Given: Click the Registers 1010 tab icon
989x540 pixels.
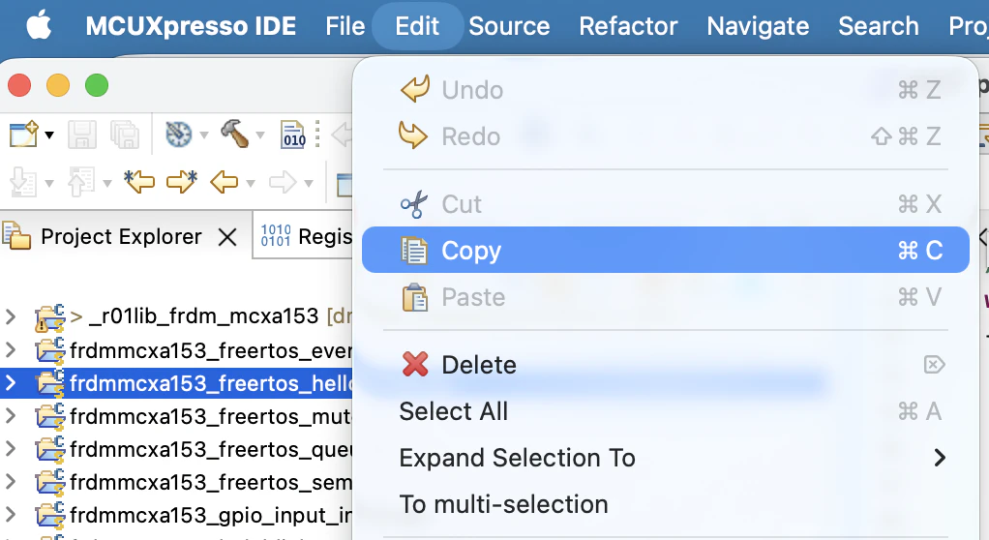Looking at the screenshot, I should tap(276, 235).
